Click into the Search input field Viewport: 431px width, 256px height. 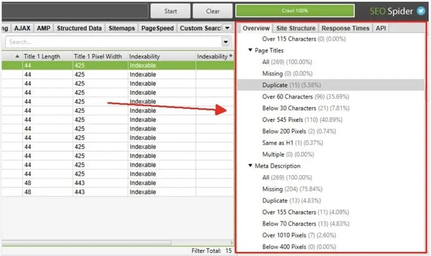[x=113, y=42]
